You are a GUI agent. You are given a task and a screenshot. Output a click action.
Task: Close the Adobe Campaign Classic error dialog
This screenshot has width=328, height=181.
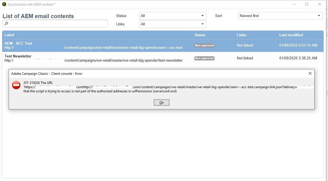coord(310,73)
